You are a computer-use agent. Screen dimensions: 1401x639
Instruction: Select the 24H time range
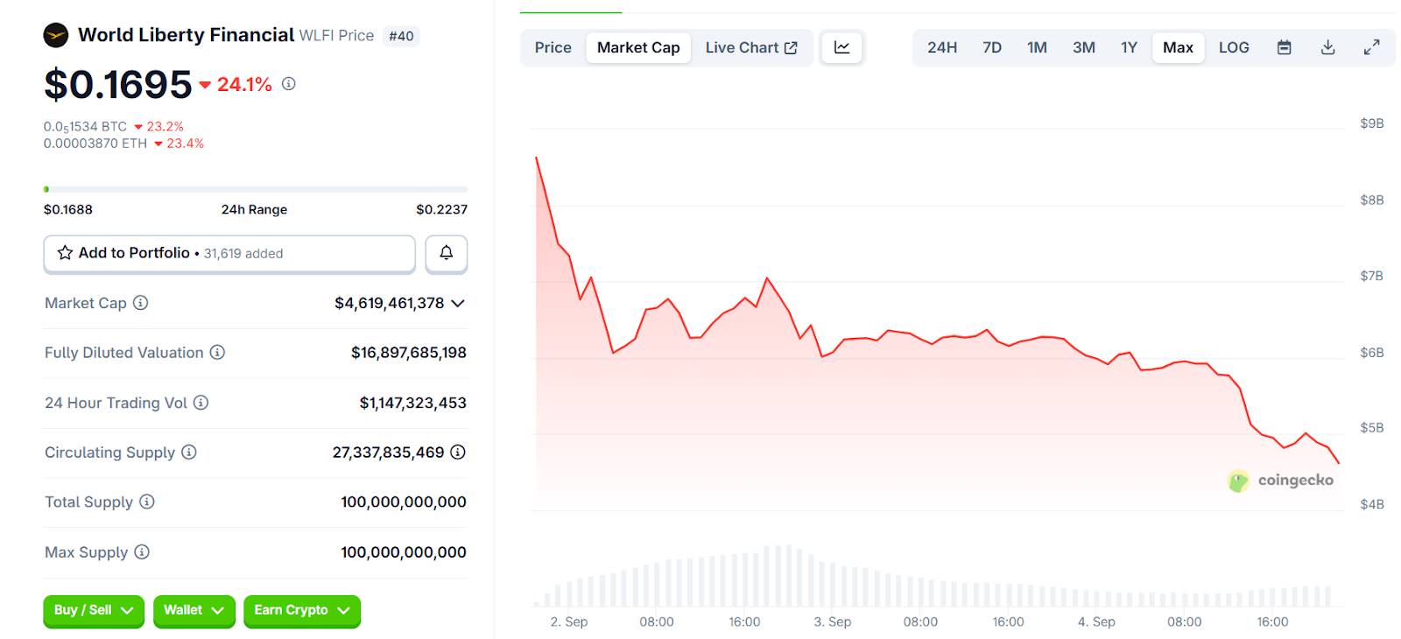pyautogui.click(x=942, y=47)
